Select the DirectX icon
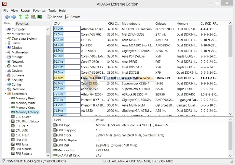 [x=9, y=66]
